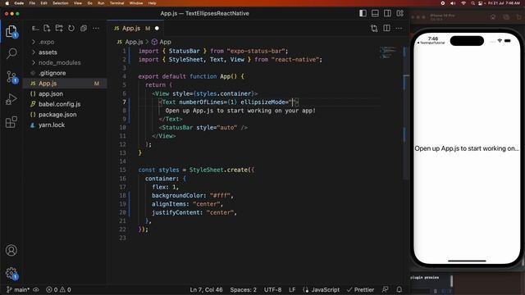
Task: Open editor more actions ellipsis
Action: 399,29
